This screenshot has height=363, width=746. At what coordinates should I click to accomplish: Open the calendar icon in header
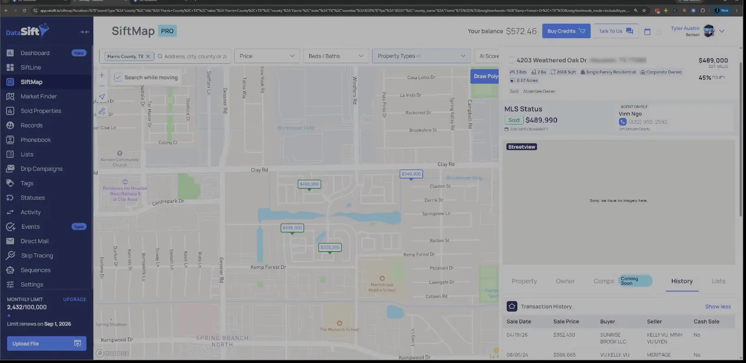(x=647, y=31)
